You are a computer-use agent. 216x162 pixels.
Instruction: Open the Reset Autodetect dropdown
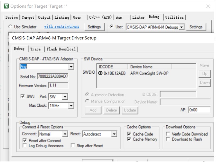114,134
